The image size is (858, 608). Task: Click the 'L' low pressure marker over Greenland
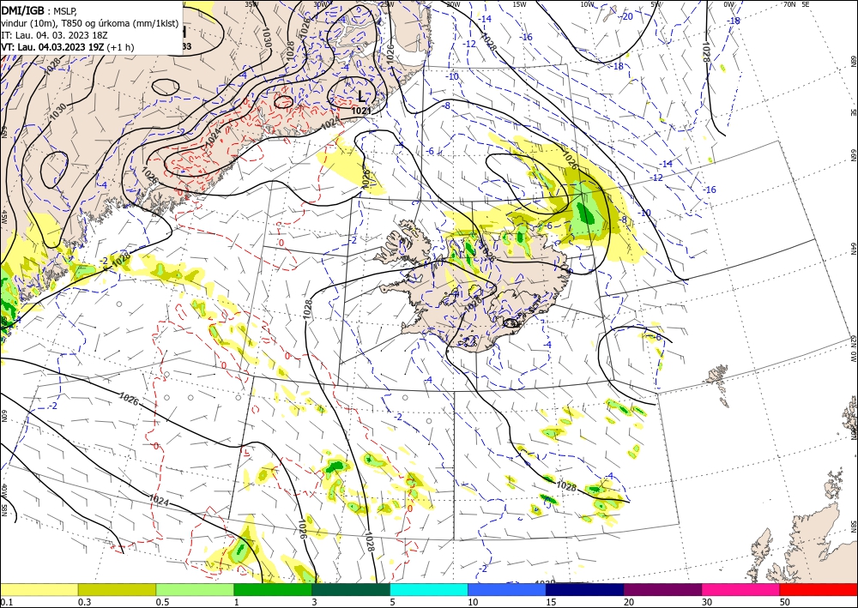pos(361,97)
